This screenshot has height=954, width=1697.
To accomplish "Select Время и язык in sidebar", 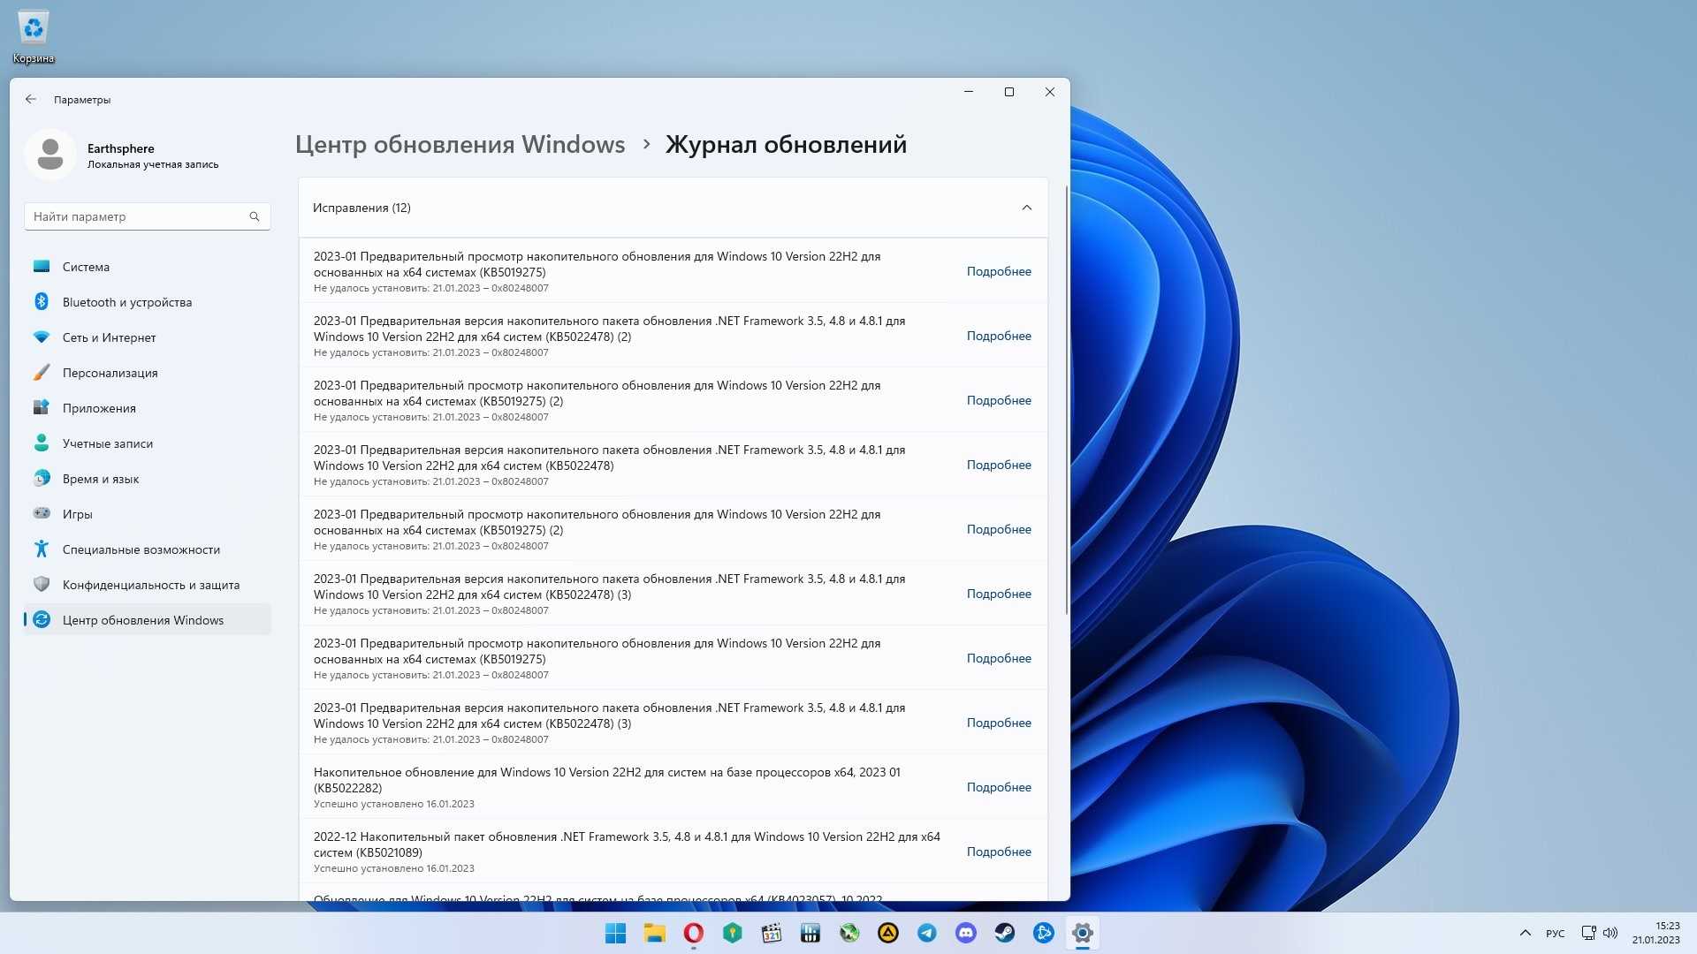I will pos(147,479).
